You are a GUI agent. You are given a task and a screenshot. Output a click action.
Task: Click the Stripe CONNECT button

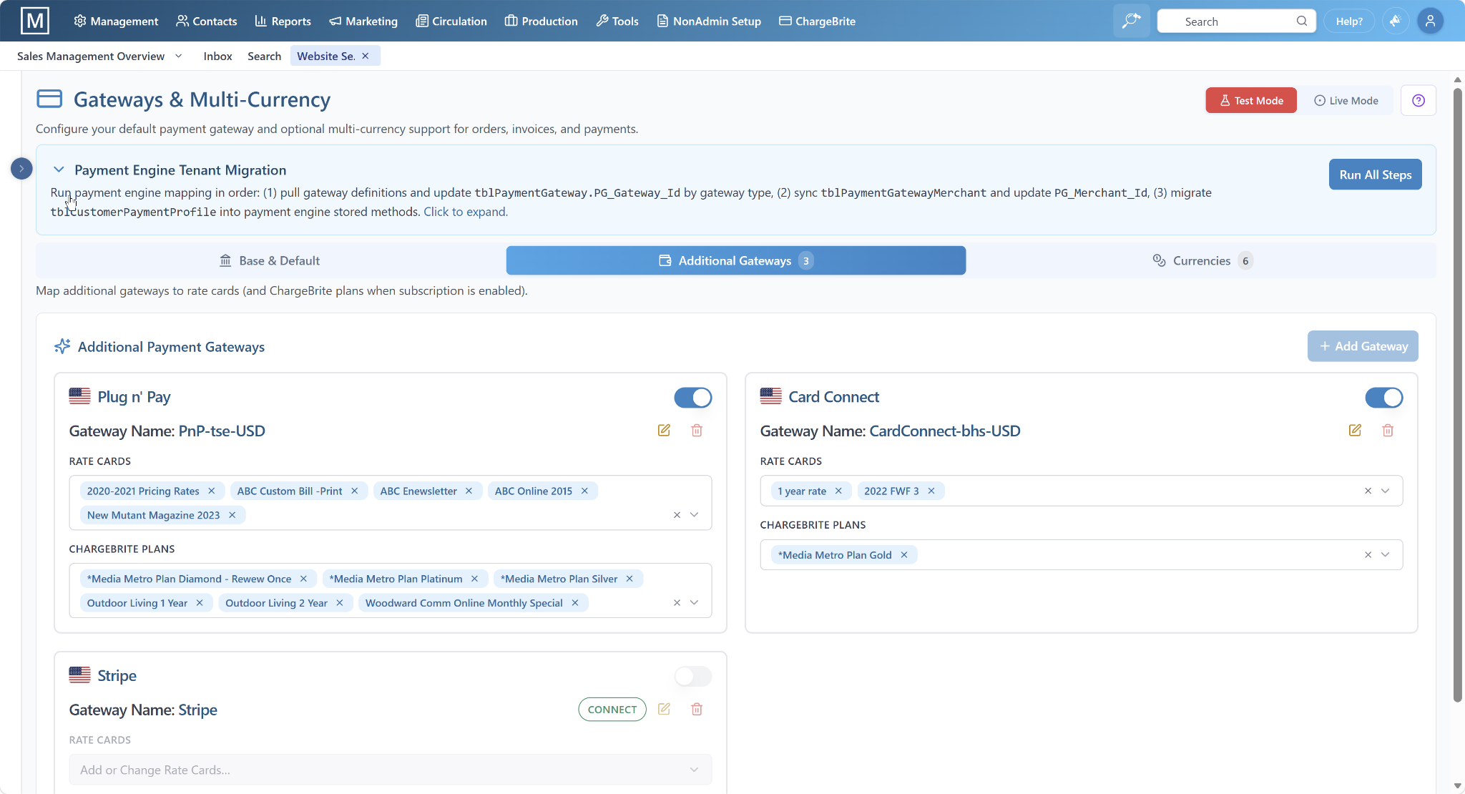612,709
